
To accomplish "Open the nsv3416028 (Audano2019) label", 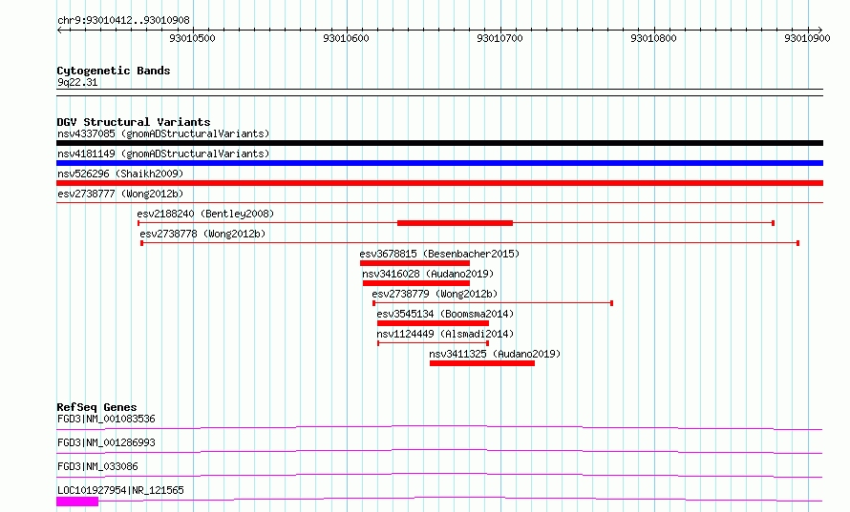I will click(428, 274).
